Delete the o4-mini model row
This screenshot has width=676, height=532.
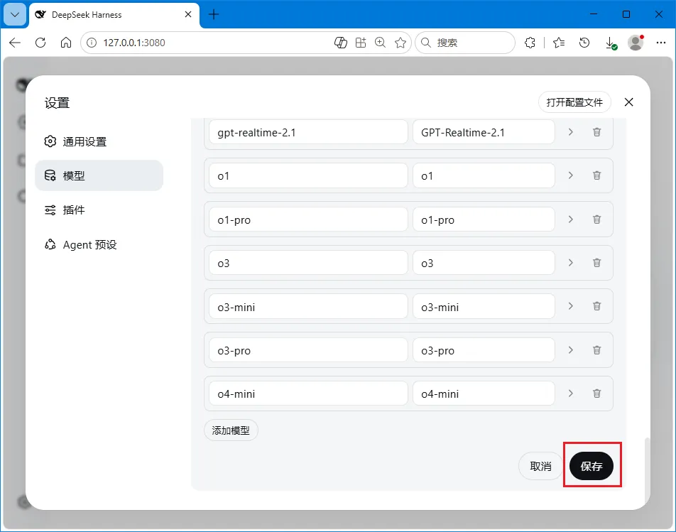596,393
